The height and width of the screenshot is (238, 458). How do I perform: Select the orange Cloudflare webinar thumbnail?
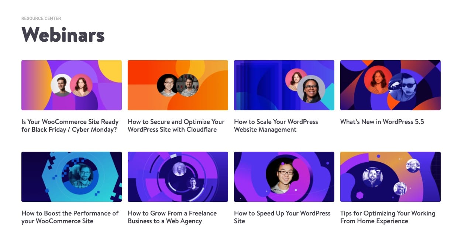[178, 85]
